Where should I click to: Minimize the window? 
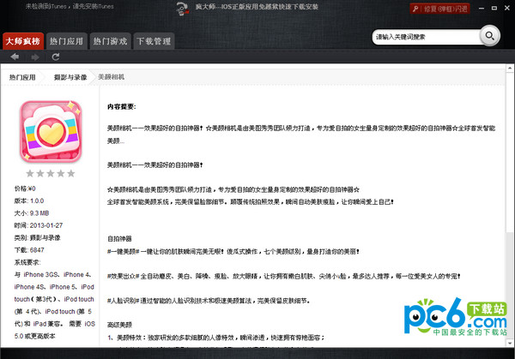coord(482,9)
